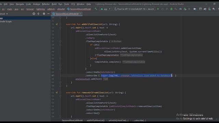
Task: Fold the else block in gutter
Action: [x=60, y=58]
